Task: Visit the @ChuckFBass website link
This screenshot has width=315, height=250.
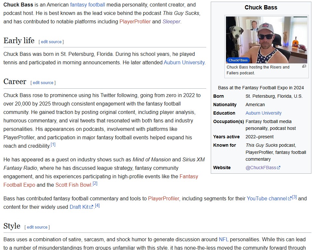Action: point(263,168)
